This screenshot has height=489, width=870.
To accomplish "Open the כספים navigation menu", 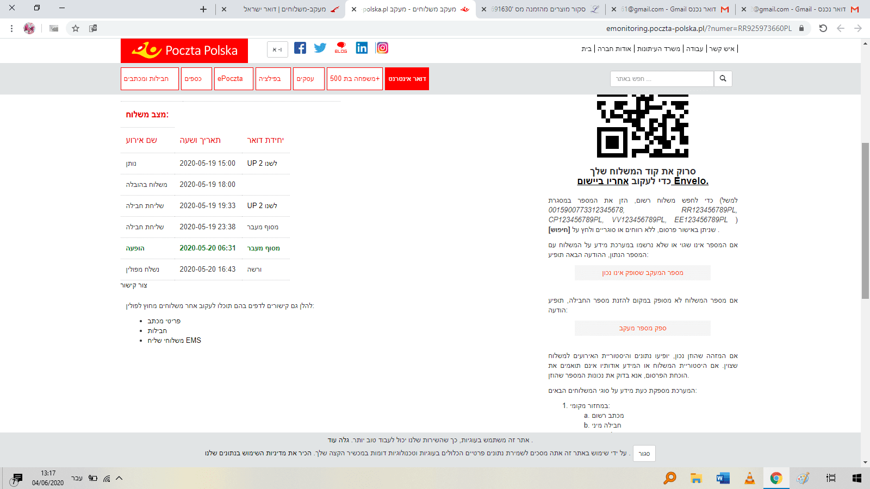I will (x=196, y=79).
